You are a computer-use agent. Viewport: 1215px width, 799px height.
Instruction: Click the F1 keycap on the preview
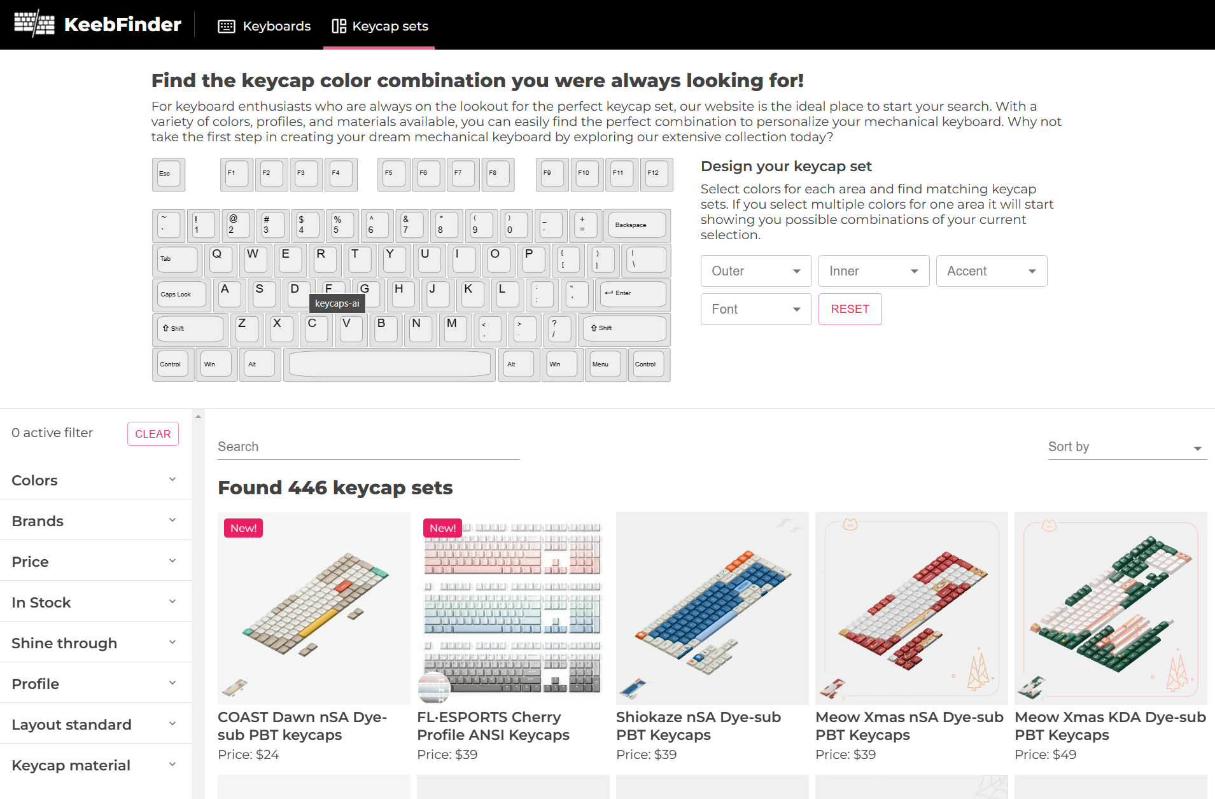(237, 174)
